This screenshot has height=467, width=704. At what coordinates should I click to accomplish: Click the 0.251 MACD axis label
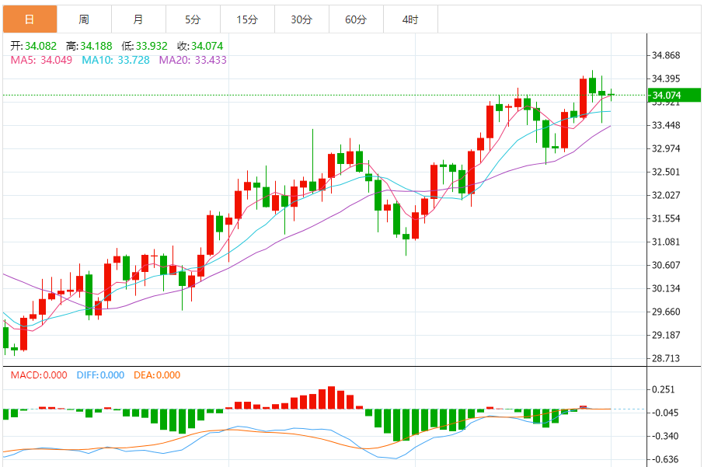click(x=663, y=389)
